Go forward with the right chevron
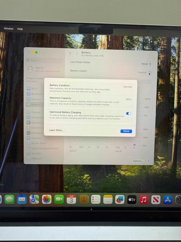 click(x=77, y=53)
